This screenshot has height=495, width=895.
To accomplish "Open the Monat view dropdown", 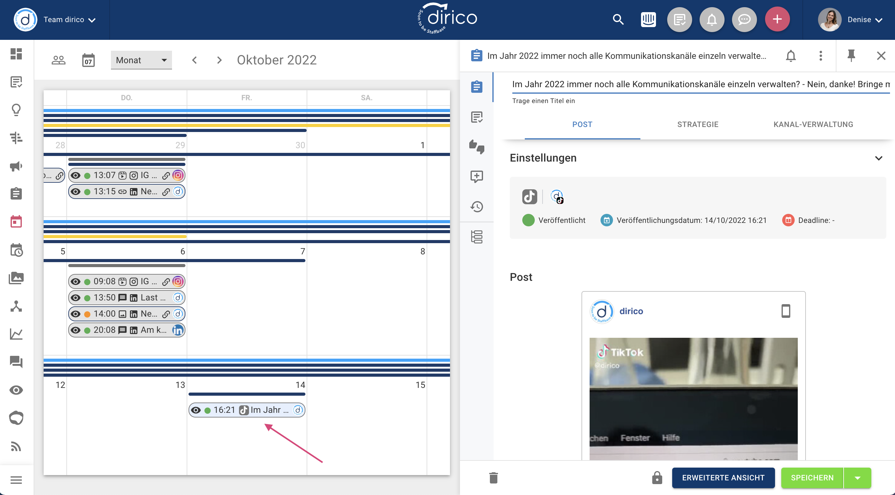I will (x=141, y=60).
